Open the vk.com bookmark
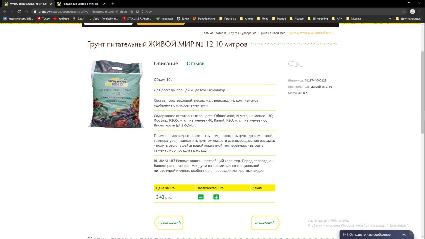Image resolution: width=425 pixels, height=239 pixels. click(18, 19)
